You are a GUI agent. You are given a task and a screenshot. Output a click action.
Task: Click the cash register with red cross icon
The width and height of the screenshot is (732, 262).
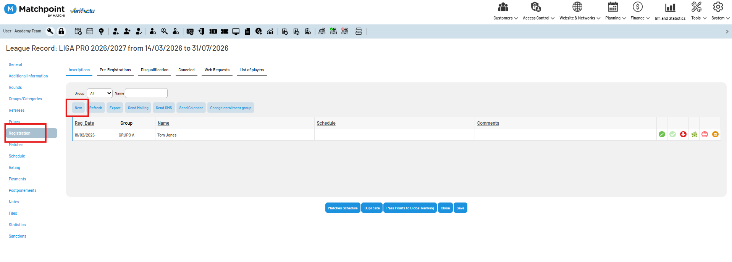(x=345, y=31)
